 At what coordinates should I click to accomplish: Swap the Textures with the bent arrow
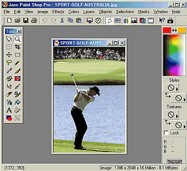(168, 122)
